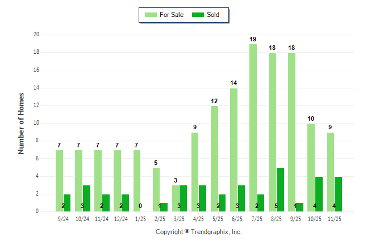
Task: Click the 1/25 For Sale bar
Action: point(137,181)
